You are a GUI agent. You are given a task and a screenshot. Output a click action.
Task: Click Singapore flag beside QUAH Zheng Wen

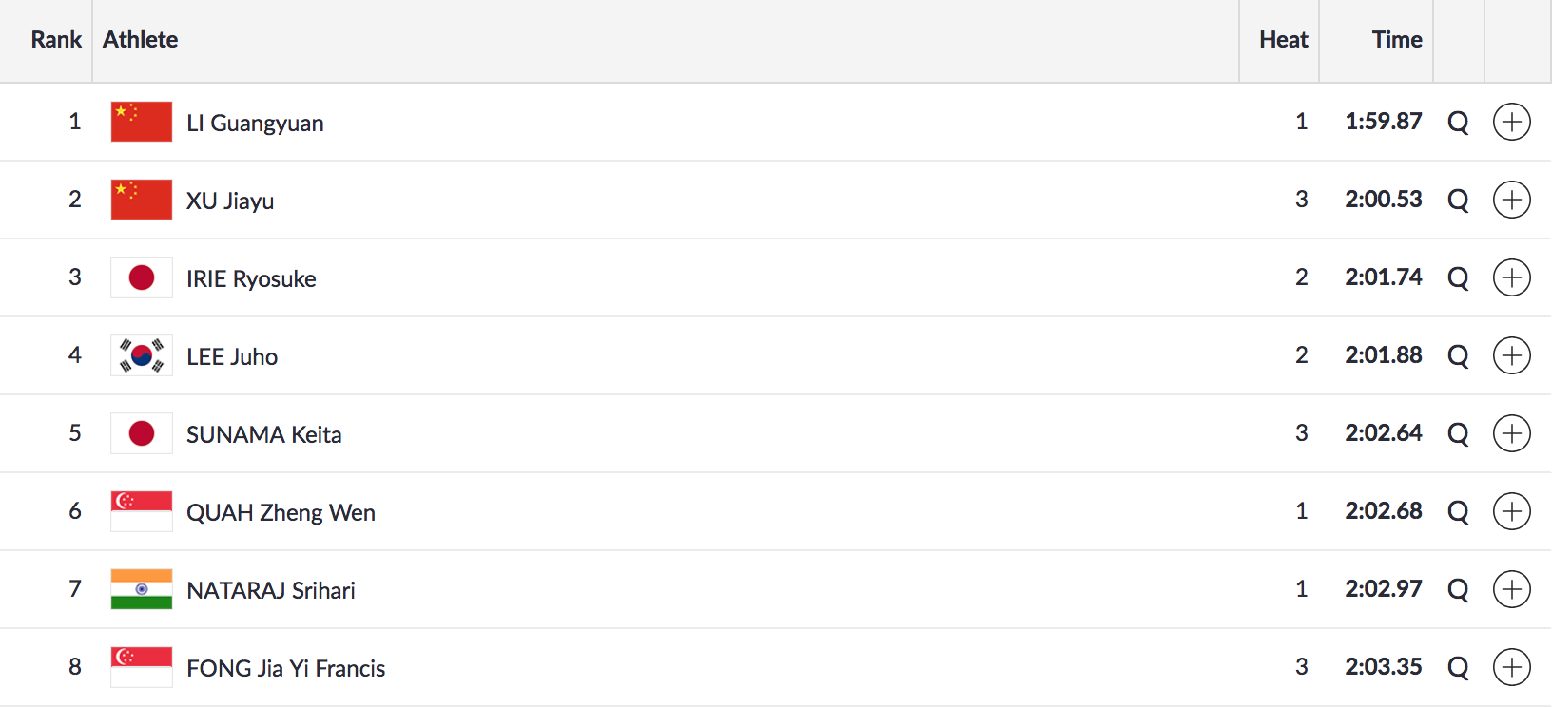click(142, 511)
